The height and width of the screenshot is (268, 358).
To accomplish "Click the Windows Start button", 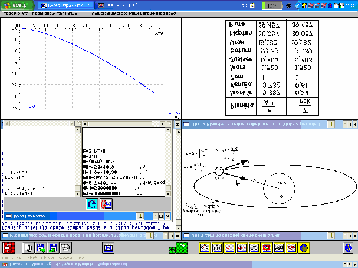I will point(17,5).
